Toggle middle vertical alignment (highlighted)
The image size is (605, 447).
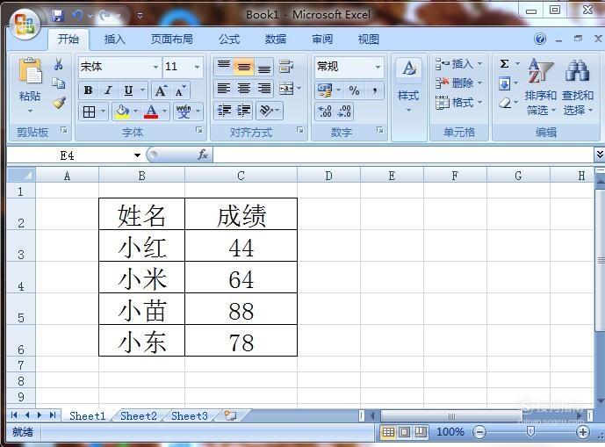click(244, 67)
